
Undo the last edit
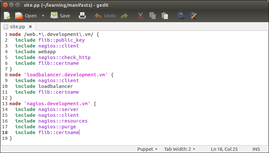click(105, 16)
